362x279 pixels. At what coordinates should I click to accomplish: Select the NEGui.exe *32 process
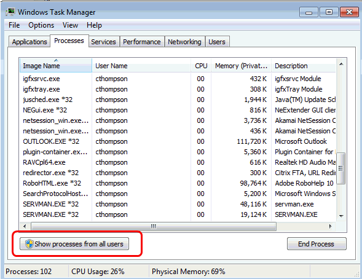click(x=178, y=110)
